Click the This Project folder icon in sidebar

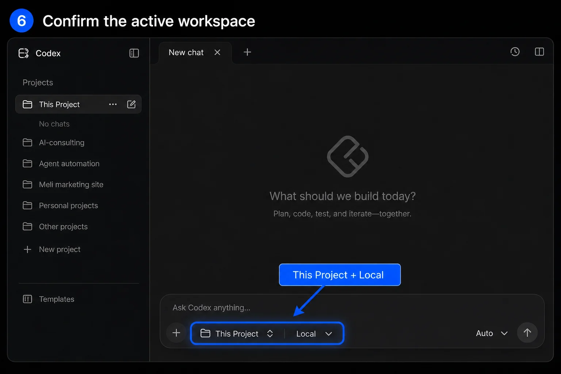27,104
